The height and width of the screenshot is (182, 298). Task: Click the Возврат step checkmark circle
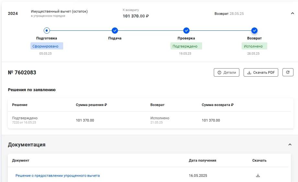point(254,30)
